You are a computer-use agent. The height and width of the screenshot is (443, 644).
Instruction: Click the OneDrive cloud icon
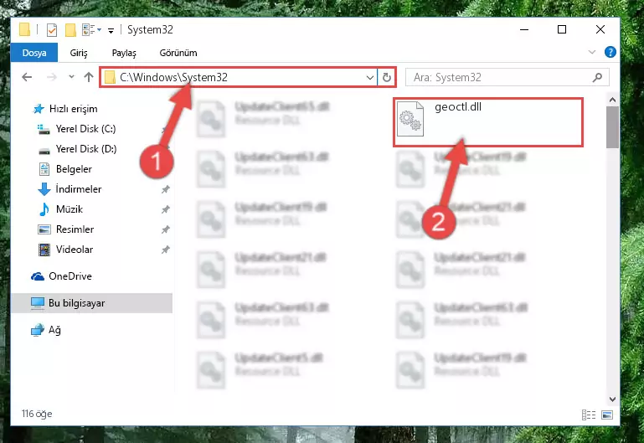[x=38, y=276]
